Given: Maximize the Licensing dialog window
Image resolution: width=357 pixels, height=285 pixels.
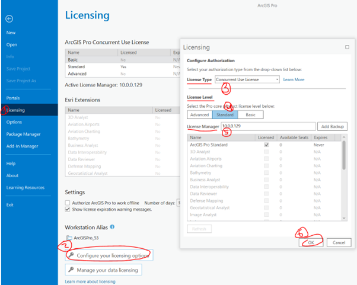Looking at the screenshot, I should (346, 47).
